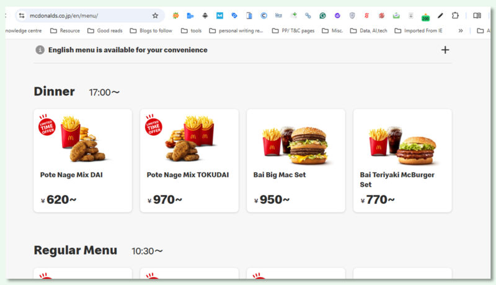Click the Regular Menu section heading

click(76, 250)
